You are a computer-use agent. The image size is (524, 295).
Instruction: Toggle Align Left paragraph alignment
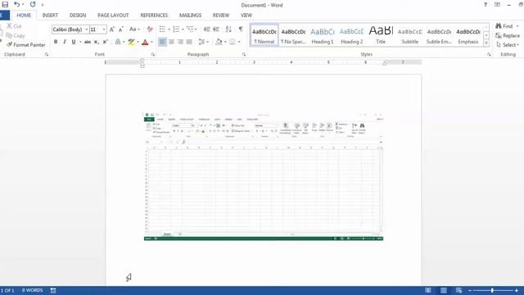point(162,42)
